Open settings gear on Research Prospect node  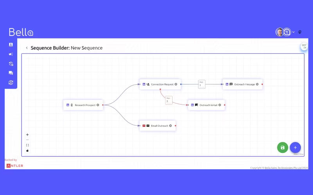click(x=98, y=105)
